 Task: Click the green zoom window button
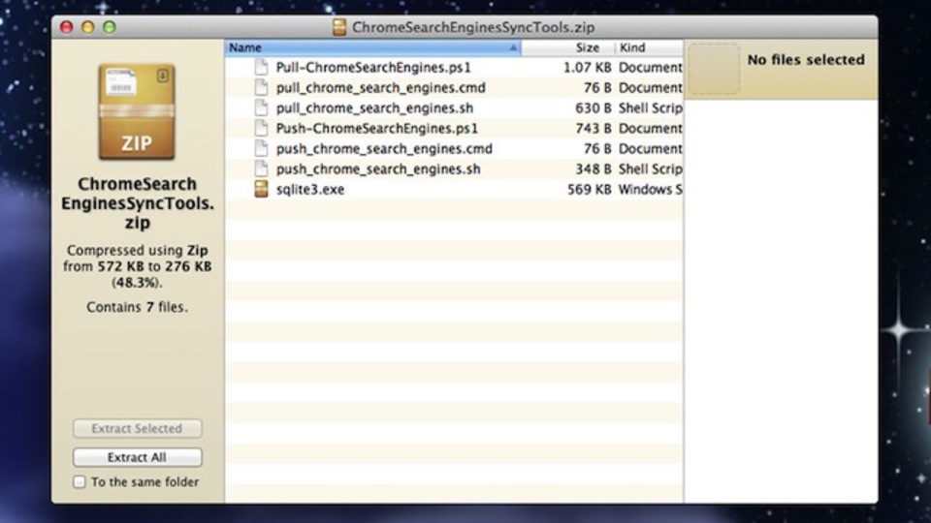110,27
